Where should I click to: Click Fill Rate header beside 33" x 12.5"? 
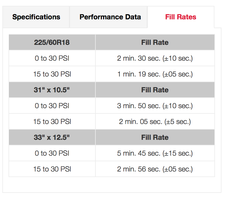tap(155, 137)
